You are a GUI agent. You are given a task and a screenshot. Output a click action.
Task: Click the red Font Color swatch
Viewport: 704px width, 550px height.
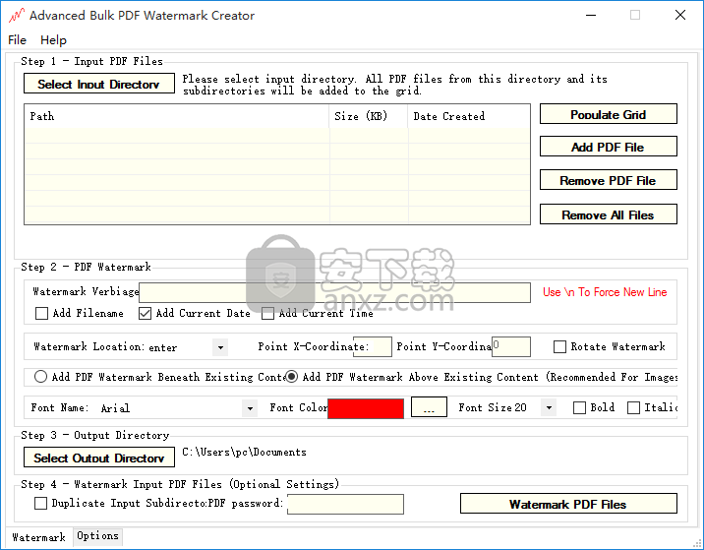coord(366,409)
